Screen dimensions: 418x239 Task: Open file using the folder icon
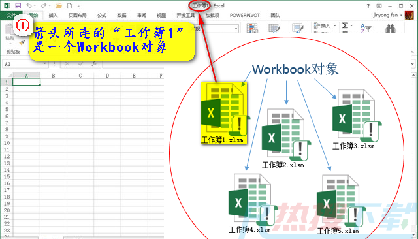(59, 6)
